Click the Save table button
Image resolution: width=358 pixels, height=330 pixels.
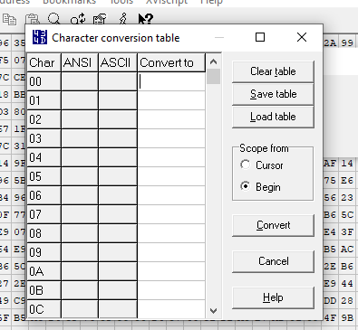point(273,94)
